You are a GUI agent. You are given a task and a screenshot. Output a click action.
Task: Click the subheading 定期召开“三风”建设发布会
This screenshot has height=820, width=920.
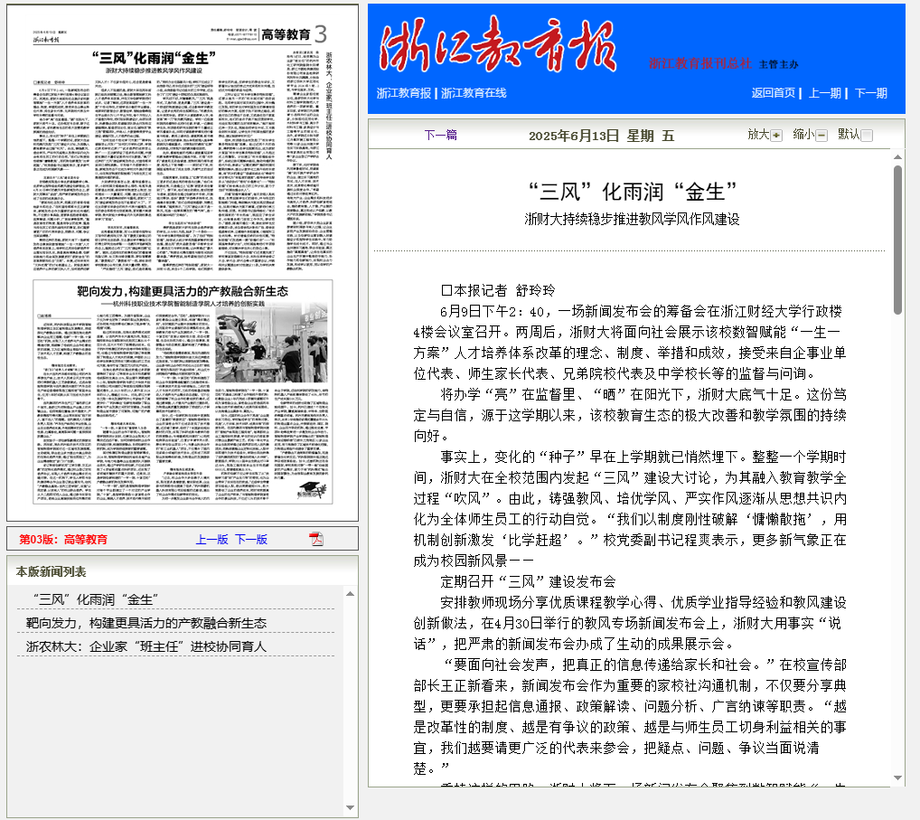tap(528, 581)
